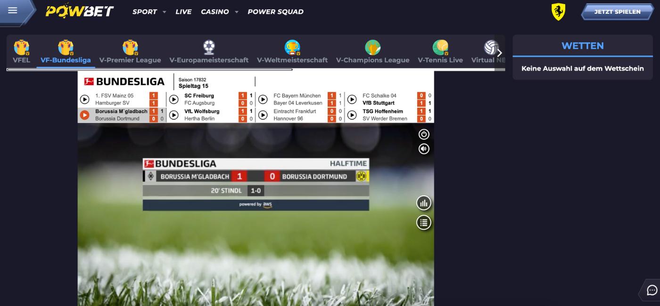The image size is (660, 306).
Task: Click the Wetten betslip header
Action: tap(583, 46)
